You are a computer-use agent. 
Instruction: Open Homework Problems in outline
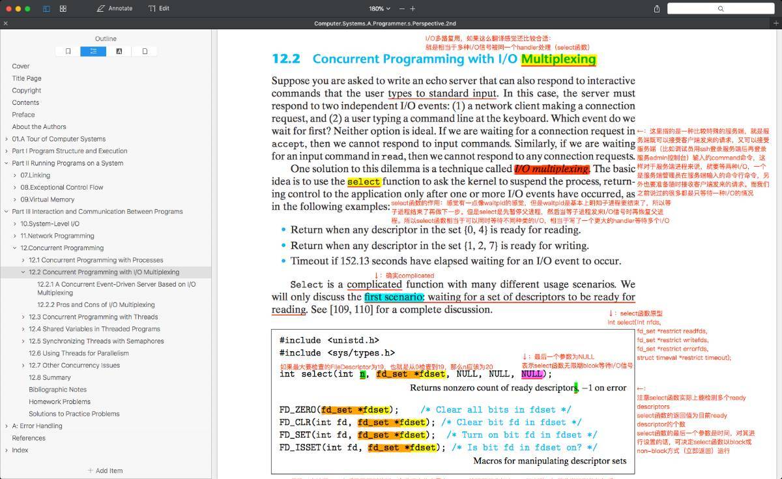(x=59, y=401)
